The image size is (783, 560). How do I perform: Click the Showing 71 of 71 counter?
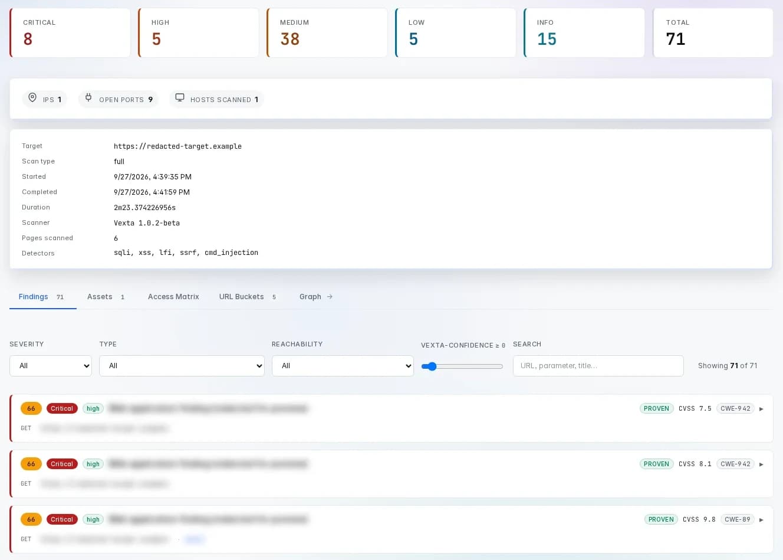[728, 366]
